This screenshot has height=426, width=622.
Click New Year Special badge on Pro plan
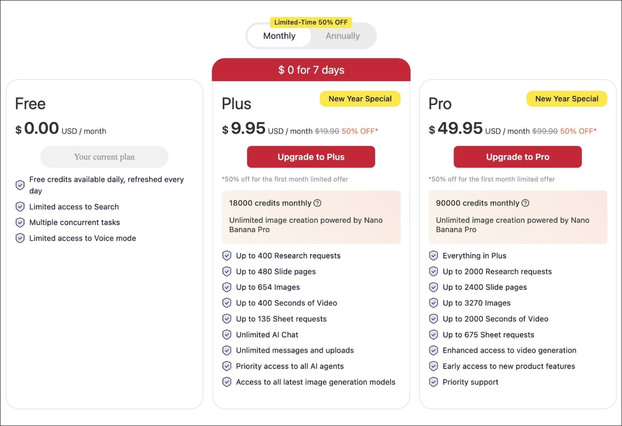pos(567,99)
